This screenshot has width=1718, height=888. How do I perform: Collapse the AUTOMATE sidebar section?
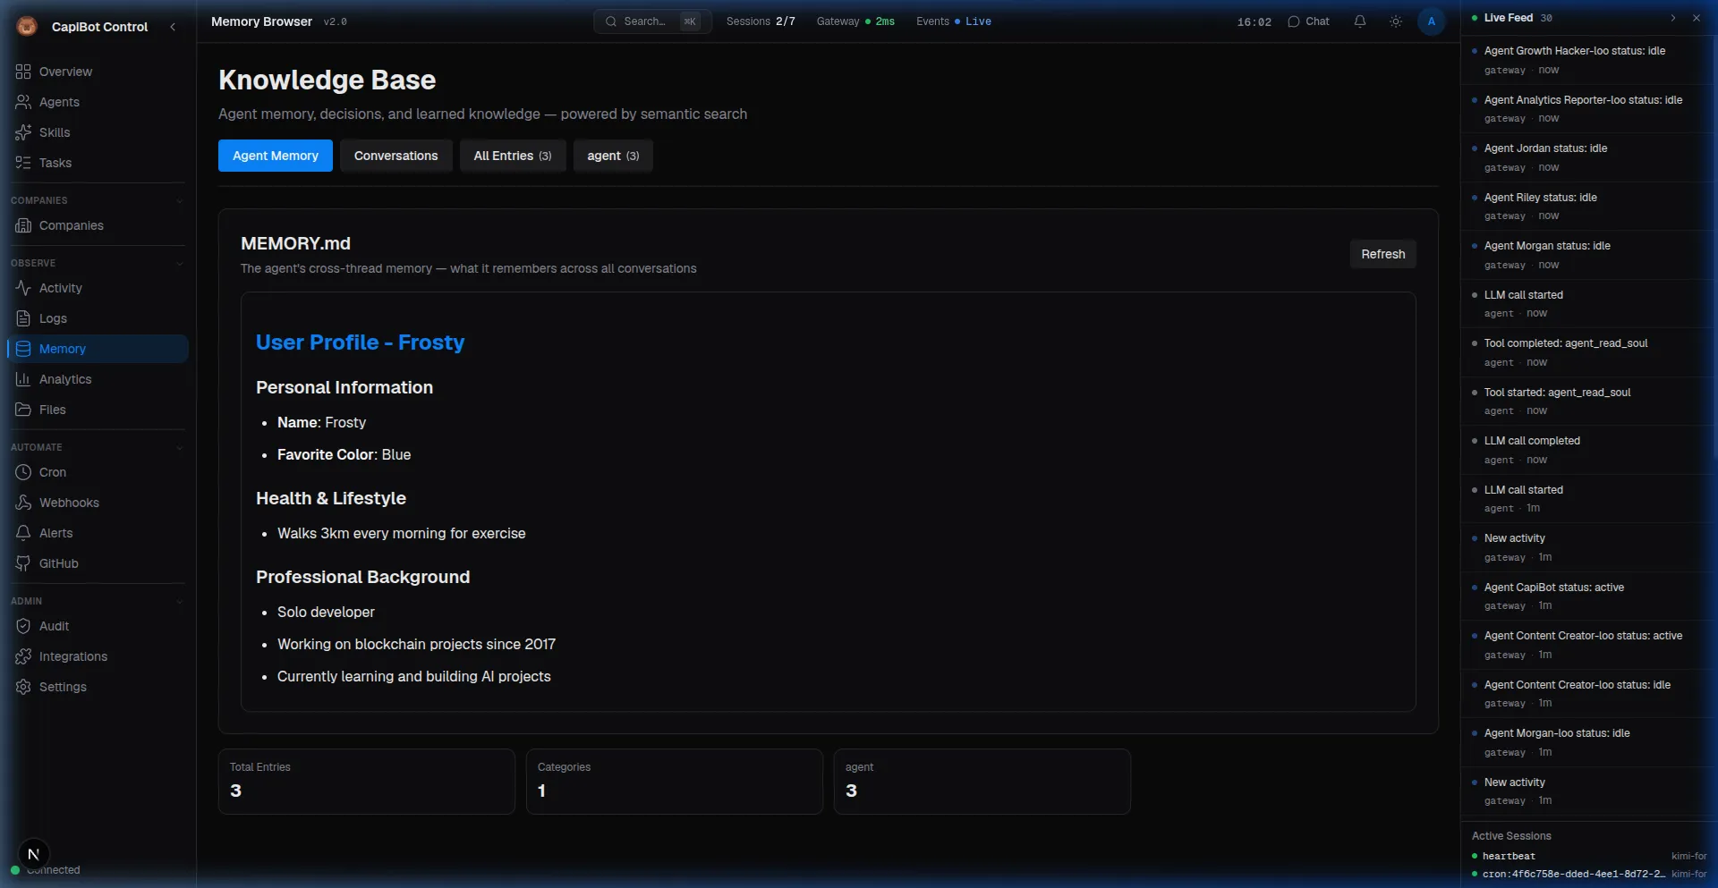179,448
